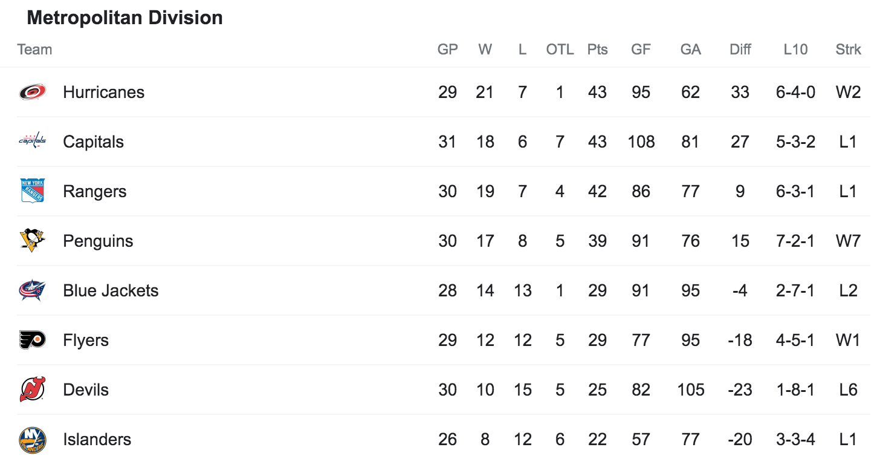Click the OTL column header
Image resolution: width=880 pixels, height=473 pixels.
560,50
